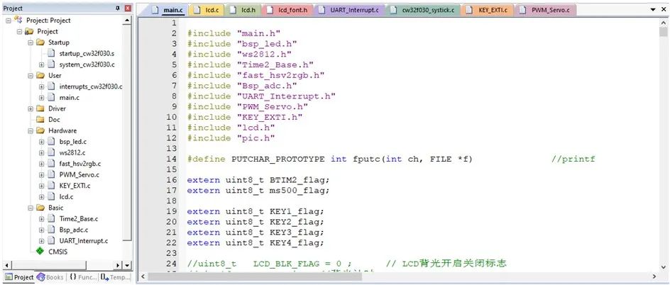Click the system_cw32f030.c file icon
This screenshot has height=285, width=670.
point(51,65)
